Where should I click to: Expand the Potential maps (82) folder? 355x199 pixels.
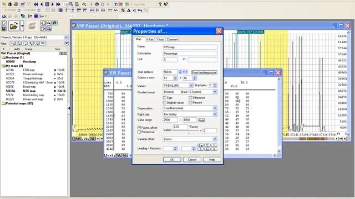point(3,103)
